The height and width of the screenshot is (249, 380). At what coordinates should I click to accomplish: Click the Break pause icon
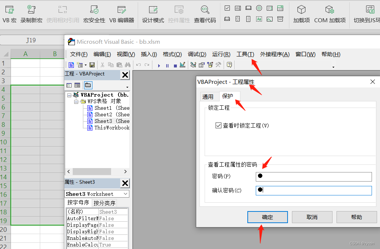[x=167, y=66]
